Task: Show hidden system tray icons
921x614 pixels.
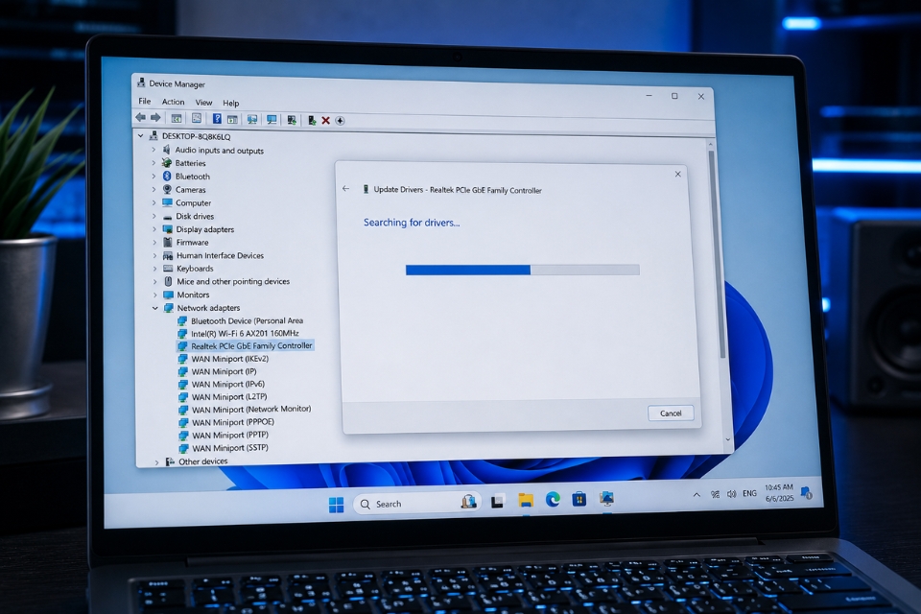Action: pyautogui.click(x=697, y=495)
